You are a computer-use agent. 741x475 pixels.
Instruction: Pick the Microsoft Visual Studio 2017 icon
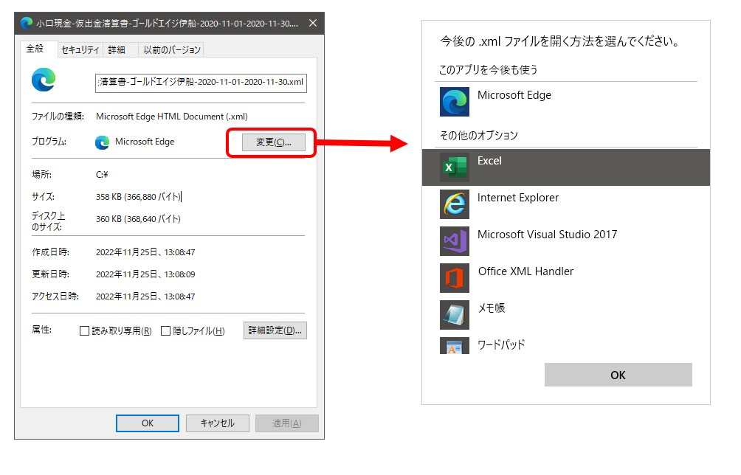click(454, 241)
